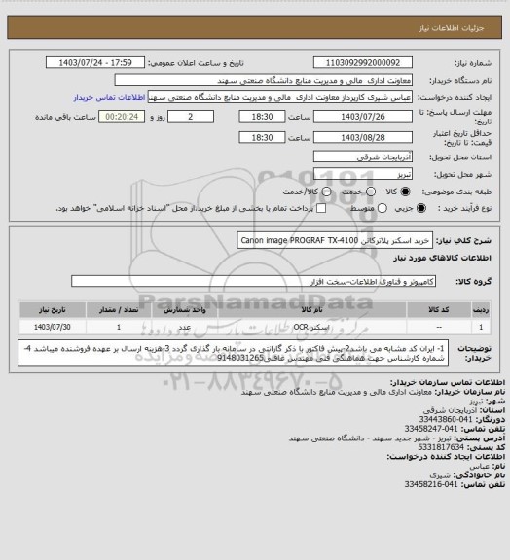Select the کالا/خدمت radio button
Image resolution: width=510 pixels, height=560 pixels.
[x=326, y=192]
